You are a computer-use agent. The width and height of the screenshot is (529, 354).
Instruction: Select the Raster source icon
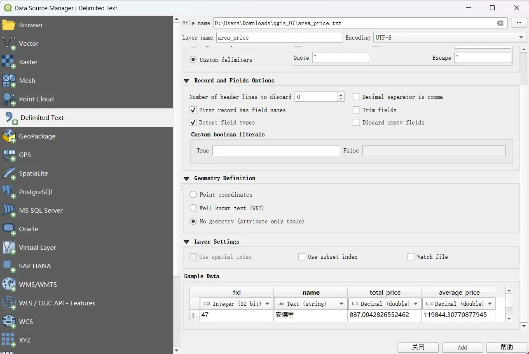(x=9, y=62)
